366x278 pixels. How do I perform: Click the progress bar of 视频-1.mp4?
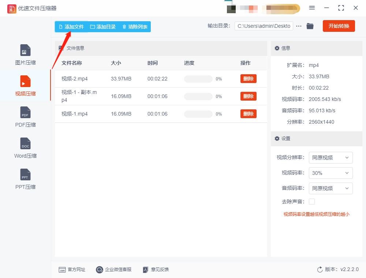point(198,114)
